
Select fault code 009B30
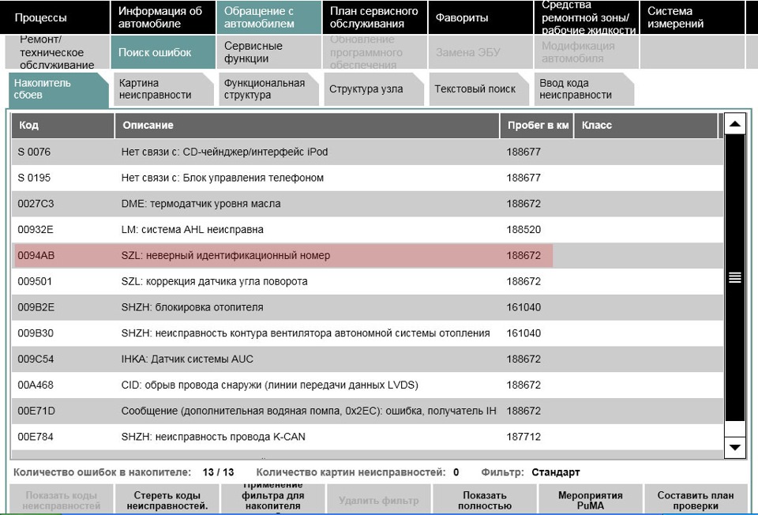tap(36, 333)
